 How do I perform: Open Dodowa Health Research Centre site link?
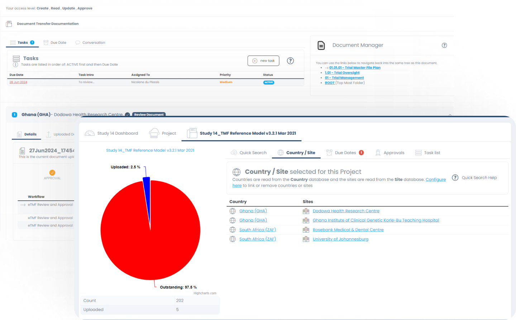click(x=346, y=211)
